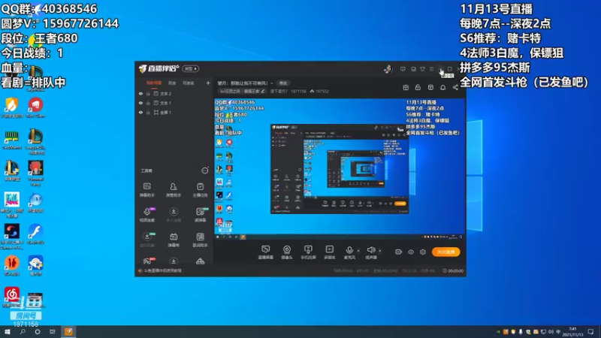Click the flame popularity count 197552
Screen dimensions: 601x338
click(x=319, y=91)
